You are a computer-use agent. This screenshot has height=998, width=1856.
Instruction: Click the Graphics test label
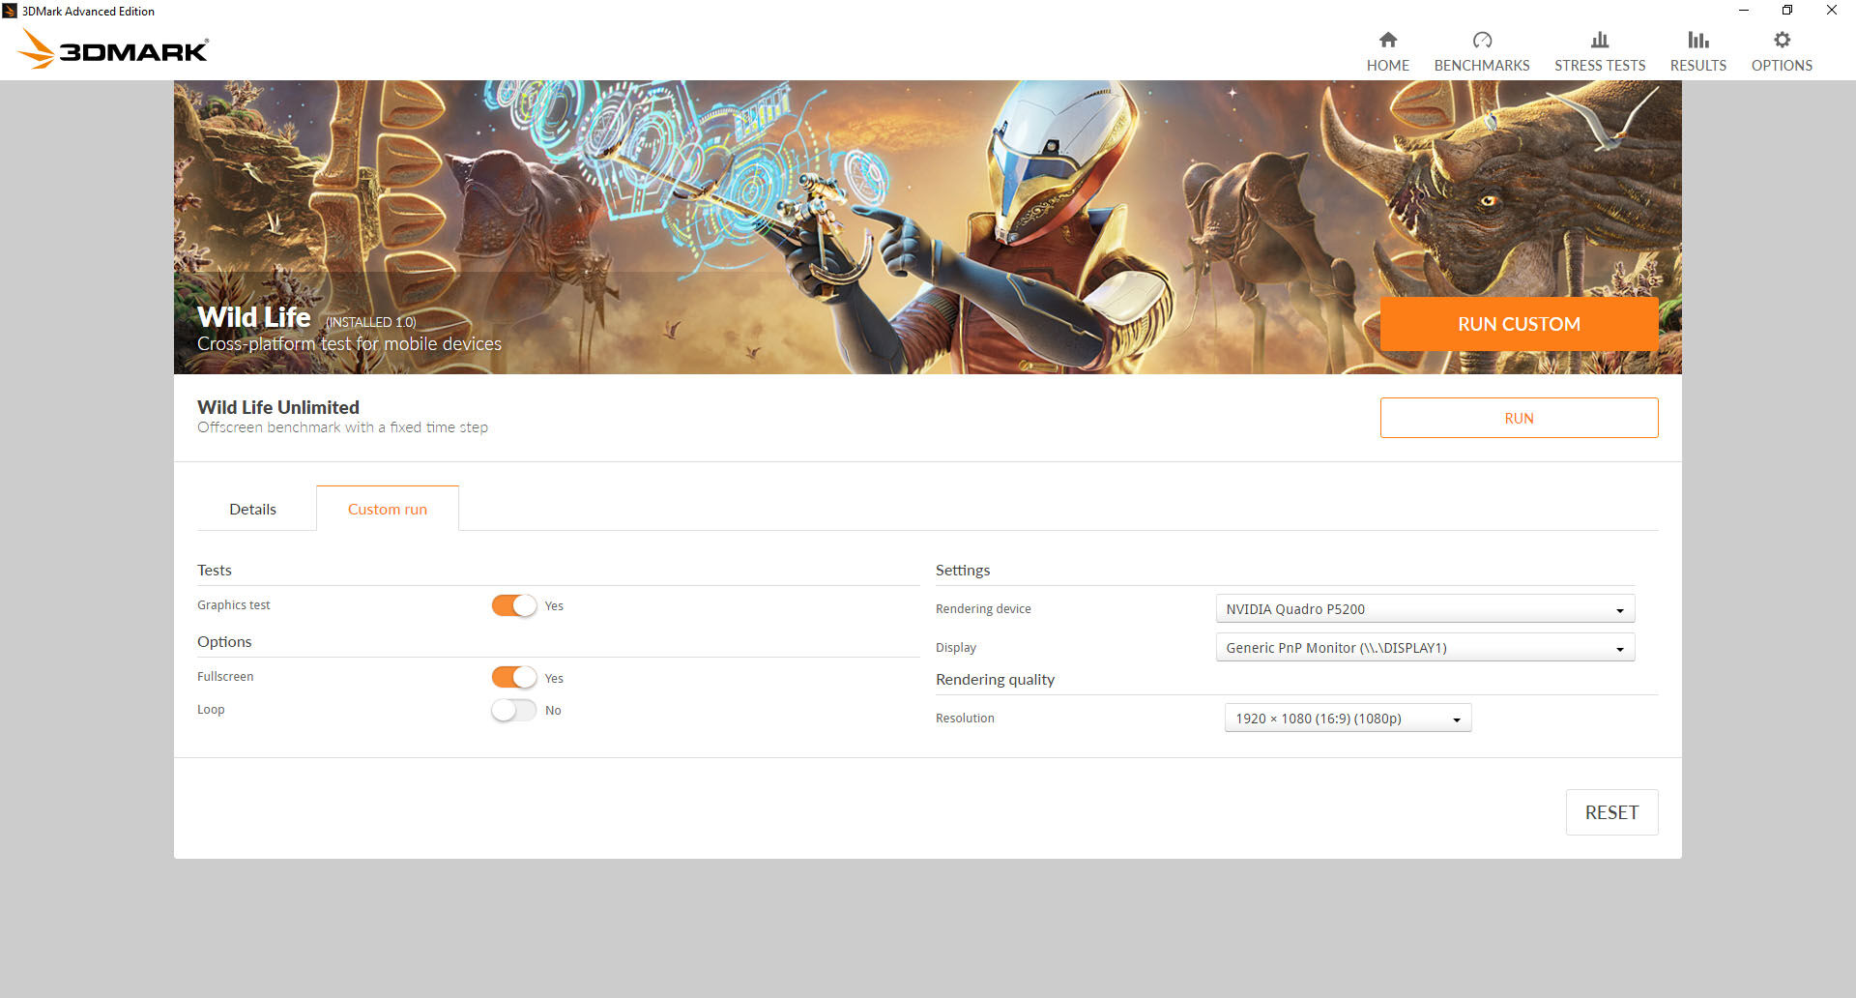234,605
